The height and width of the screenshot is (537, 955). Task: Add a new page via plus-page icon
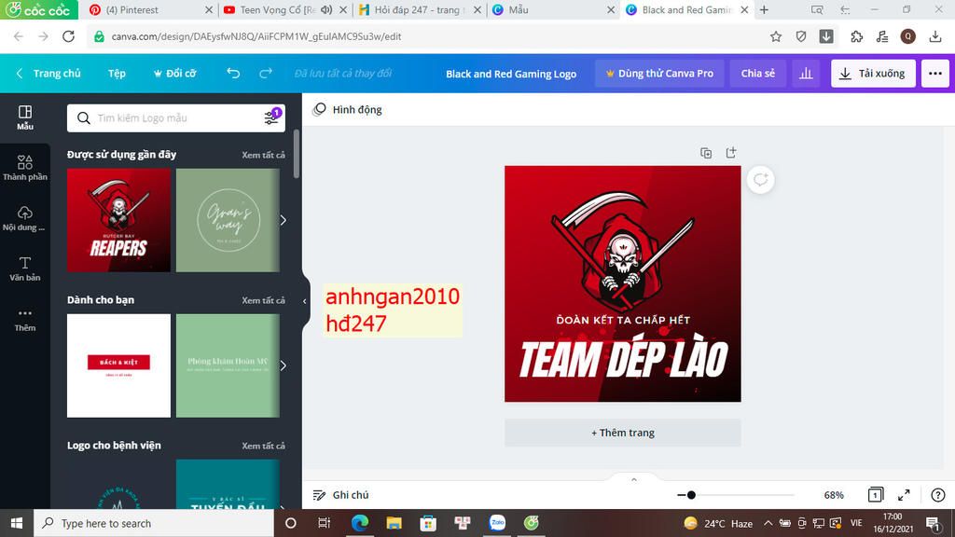point(731,153)
